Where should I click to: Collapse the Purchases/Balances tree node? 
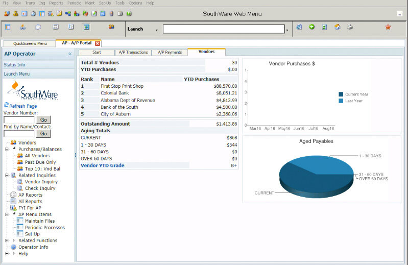click(x=7, y=149)
